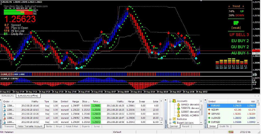Select the Simbol tab in Market Watch
Image resolution: width=261 pixels, height=134 pixels.
click(x=212, y=126)
